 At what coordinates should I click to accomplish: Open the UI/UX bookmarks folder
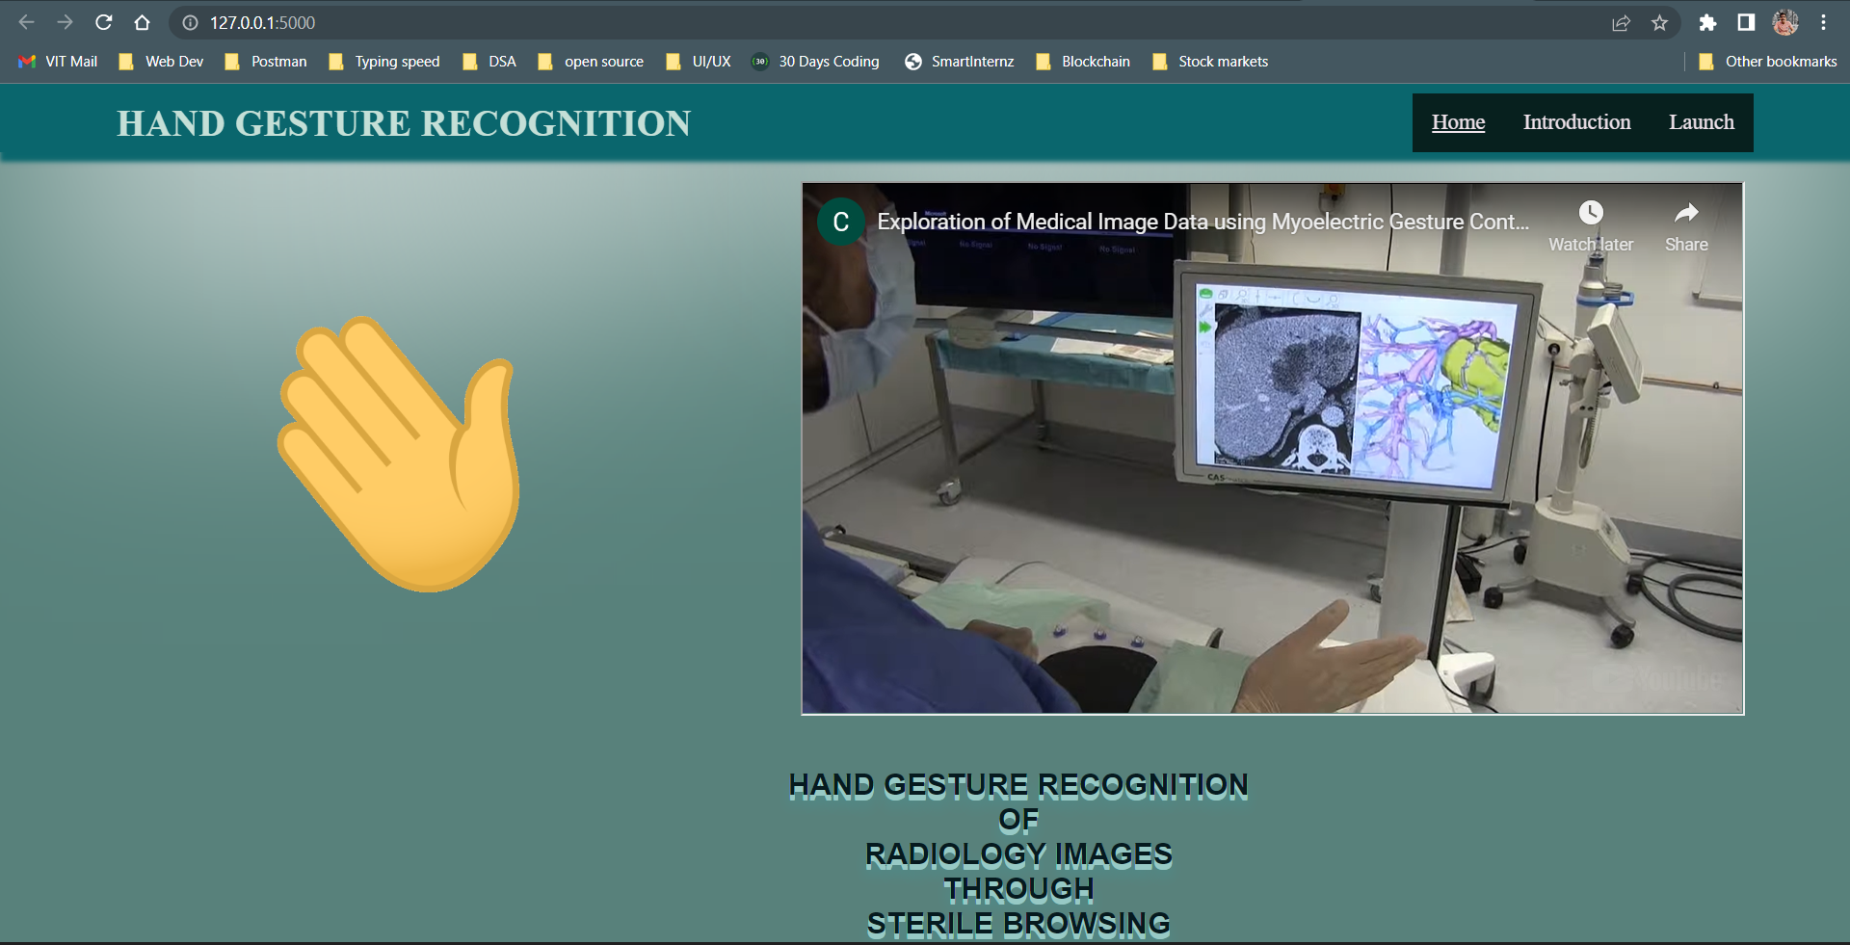(699, 62)
